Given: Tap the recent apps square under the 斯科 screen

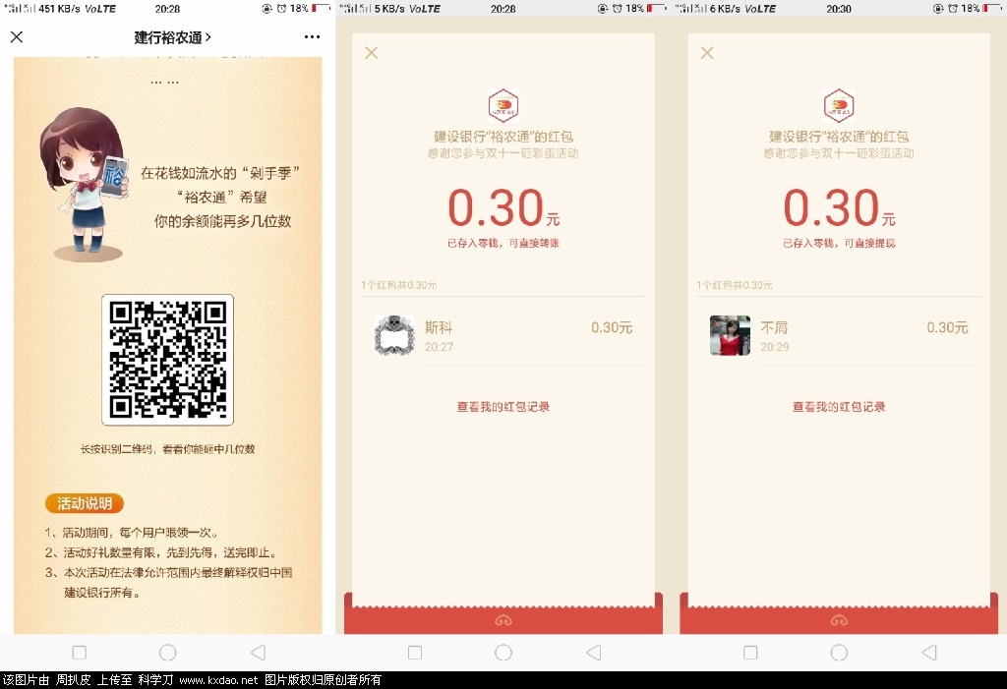Looking at the screenshot, I should point(415,653).
